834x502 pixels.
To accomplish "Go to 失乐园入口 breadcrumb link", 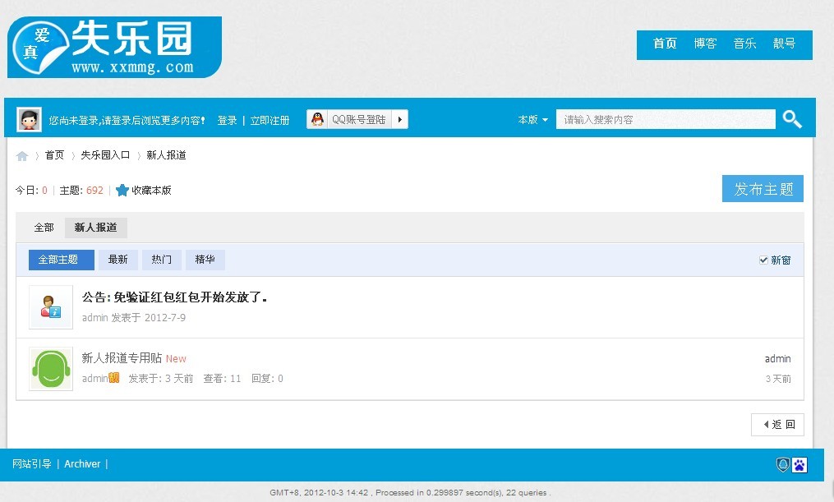I will pyautogui.click(x=105, y=155).
